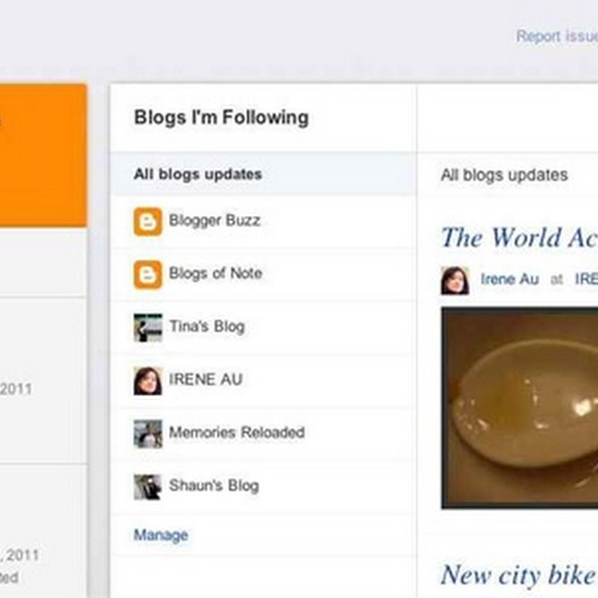598x598 pixels.
Task: Click the Blogger Buzz orange icon
Action: 147,222
